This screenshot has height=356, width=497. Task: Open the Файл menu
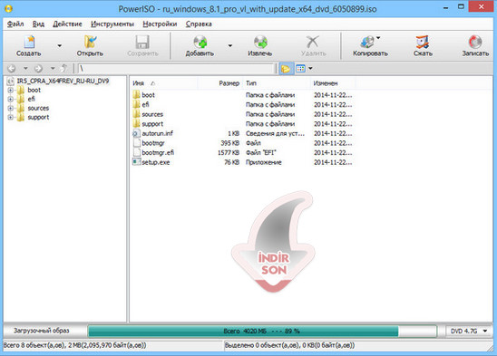pos(15,24)
